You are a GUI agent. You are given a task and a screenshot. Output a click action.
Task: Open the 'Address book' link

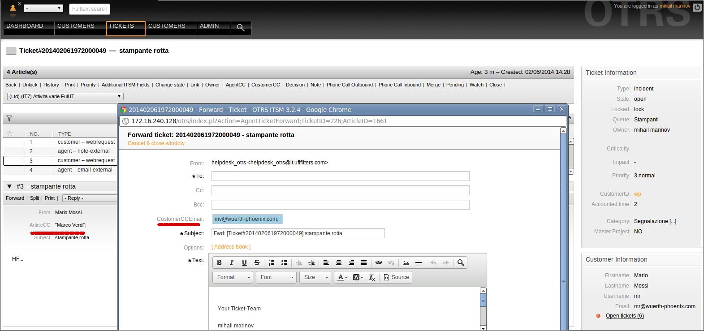click(x=231, y=247)
